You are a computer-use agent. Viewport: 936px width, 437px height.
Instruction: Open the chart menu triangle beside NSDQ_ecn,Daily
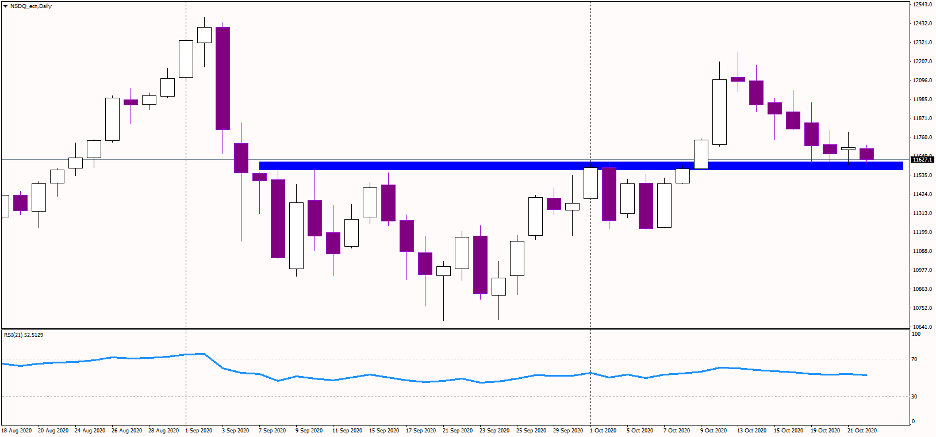[5, 6]
